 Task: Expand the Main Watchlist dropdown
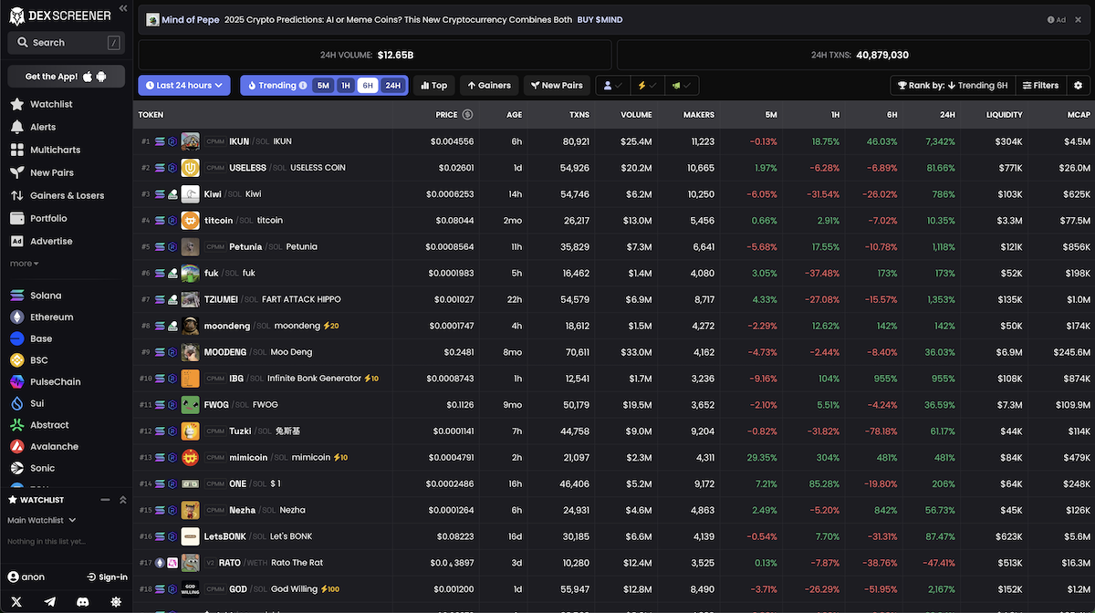[42, 520]
